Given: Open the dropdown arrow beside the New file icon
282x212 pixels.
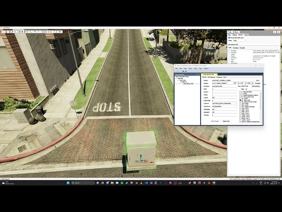Looking at the screenshot, I should [4, 32].
